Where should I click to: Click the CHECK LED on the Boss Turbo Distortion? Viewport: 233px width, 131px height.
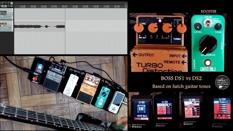click(160, 21)
